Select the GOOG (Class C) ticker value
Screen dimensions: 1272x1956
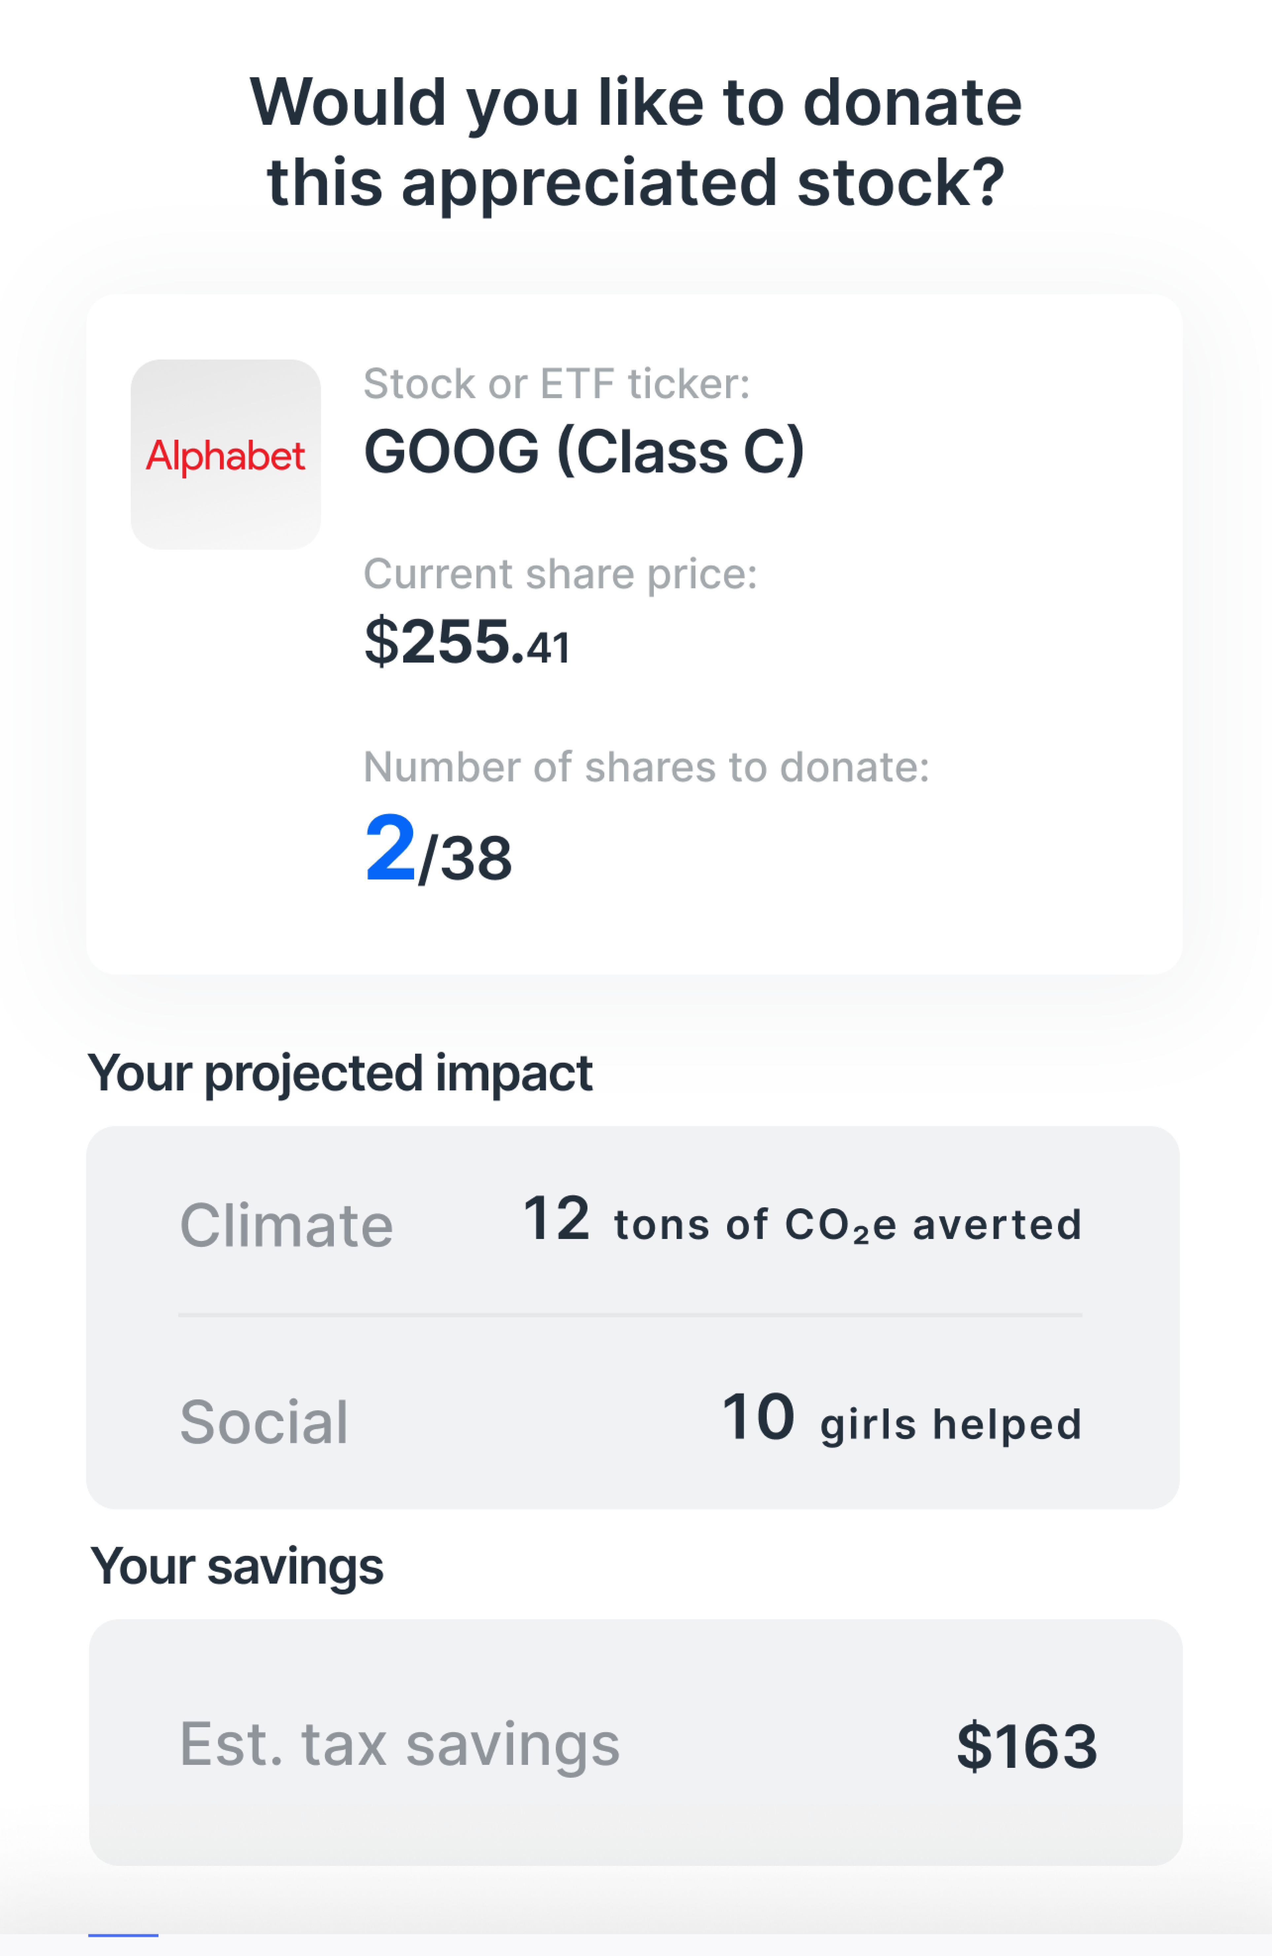(584, 451)
